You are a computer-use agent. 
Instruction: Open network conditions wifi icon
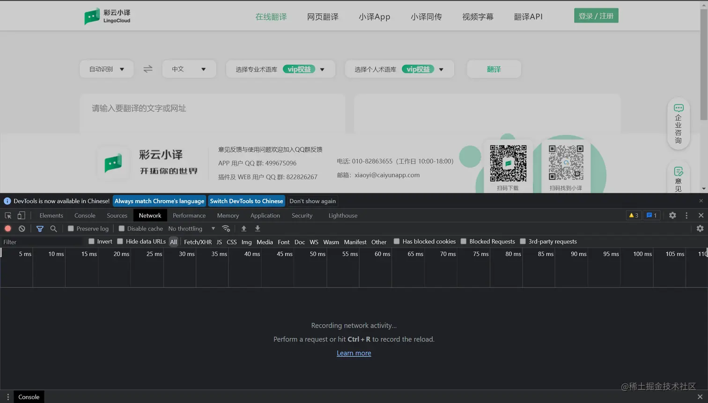click(x=226, y=229)
